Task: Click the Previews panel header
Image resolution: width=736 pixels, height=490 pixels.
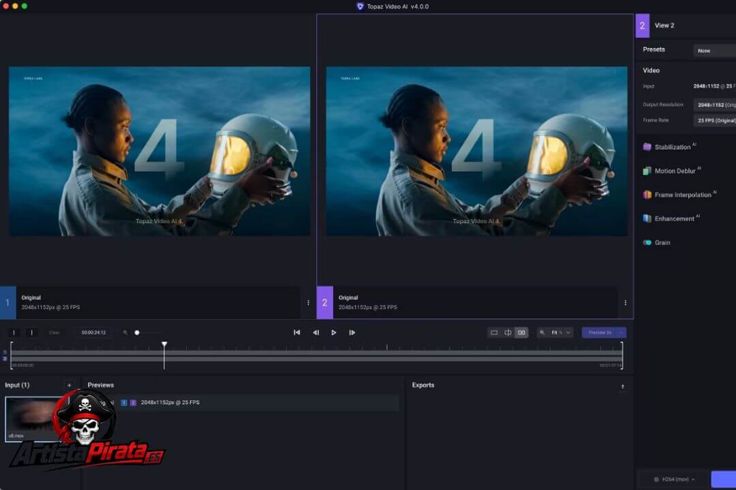Action: click(100, 385)
